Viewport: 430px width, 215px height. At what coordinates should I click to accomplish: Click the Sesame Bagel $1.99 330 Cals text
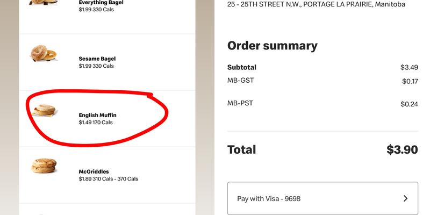[x=96, y=66]
